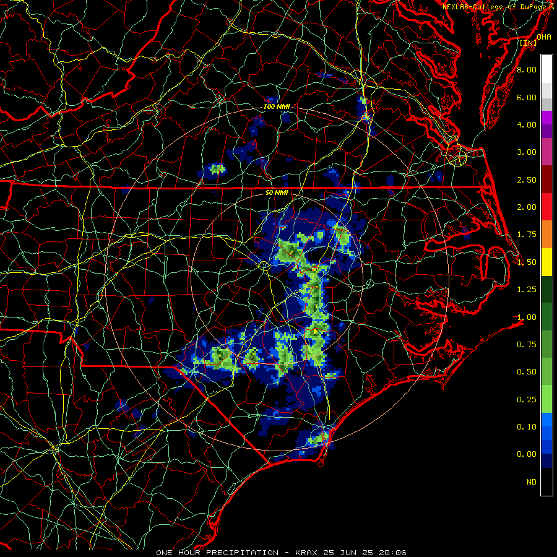
Task: Click the 4.00 legend value
Action: pos(527,124)
